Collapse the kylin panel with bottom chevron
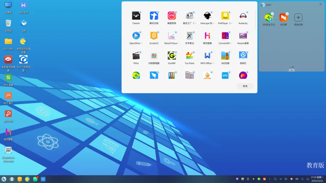Viewport: 326px width, 183px height. point(292,70)
